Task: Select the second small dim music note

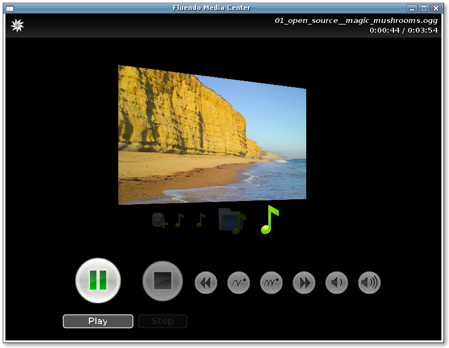Action: (x=201, y=220)
